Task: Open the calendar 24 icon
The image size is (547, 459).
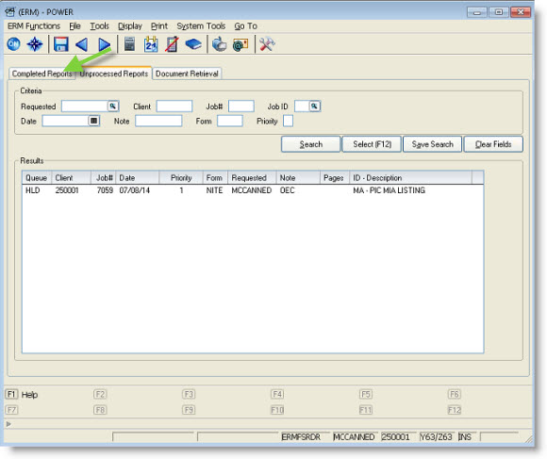Action: [151, 44]
